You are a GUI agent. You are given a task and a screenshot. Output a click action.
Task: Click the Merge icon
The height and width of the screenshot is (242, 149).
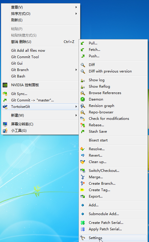pyautogui.click(x=83, y=177)
